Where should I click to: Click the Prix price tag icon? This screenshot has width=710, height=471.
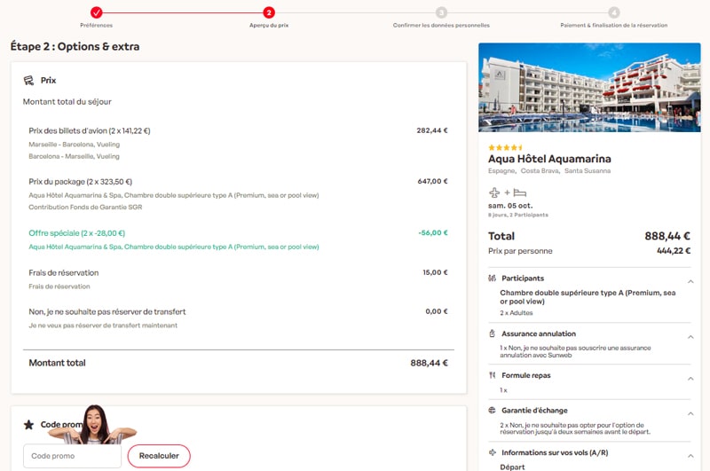pyautogui.click(x=28, y=81)
